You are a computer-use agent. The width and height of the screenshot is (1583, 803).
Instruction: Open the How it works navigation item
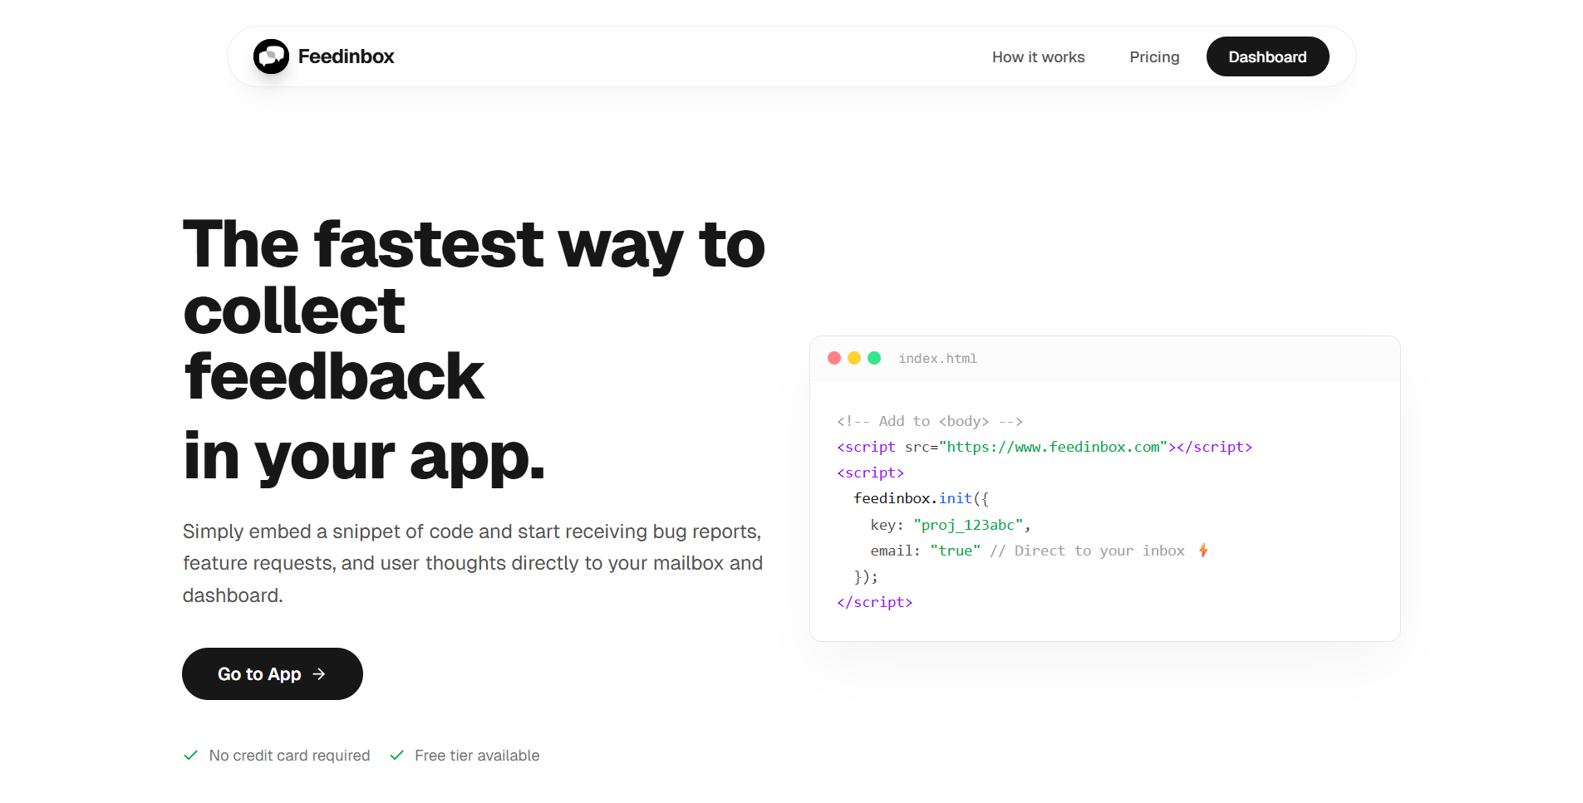click(x=1038, y=56)
